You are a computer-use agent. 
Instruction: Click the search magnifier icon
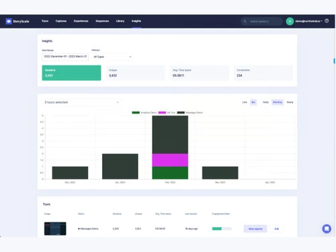(x=245, y=22)
